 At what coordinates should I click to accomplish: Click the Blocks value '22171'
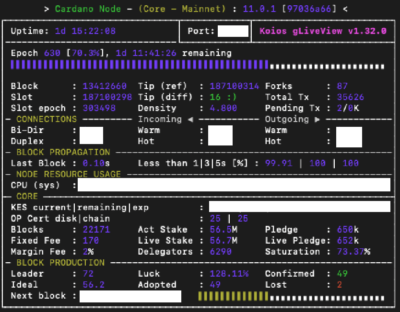pos(96,229)
